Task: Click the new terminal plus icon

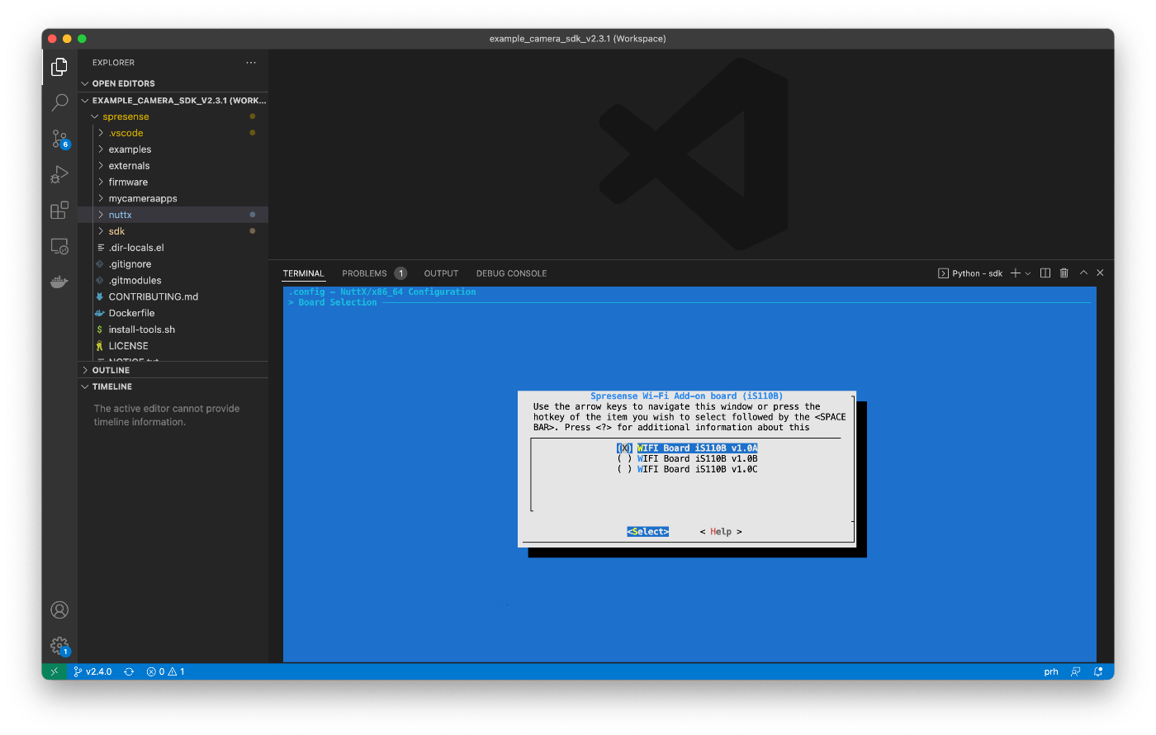Action: 1016,273
